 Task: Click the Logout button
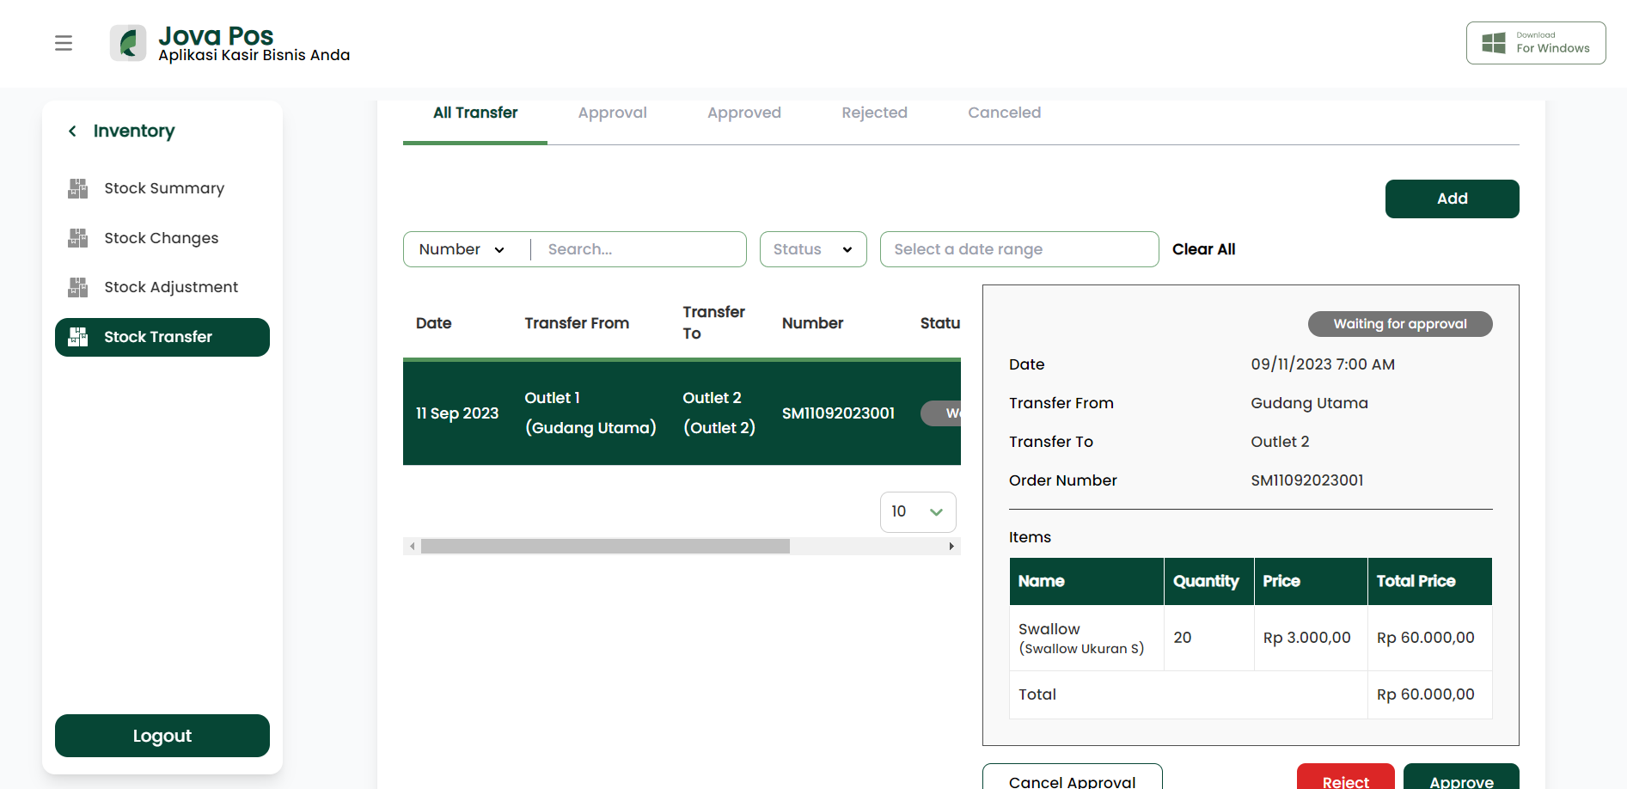162,736
